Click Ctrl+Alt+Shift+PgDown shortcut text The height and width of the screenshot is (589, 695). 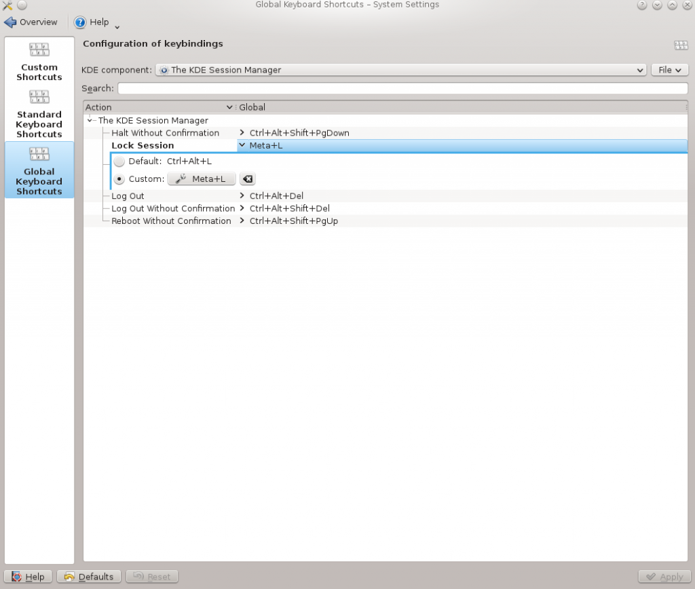tap(299, 133)
